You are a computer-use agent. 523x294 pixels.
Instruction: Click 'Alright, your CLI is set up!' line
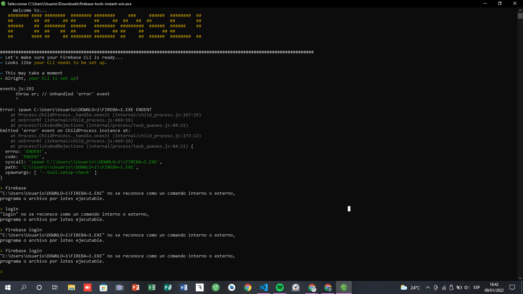click(39, 78)
